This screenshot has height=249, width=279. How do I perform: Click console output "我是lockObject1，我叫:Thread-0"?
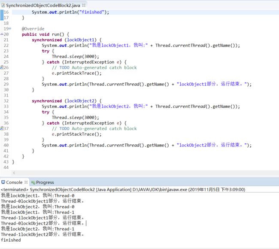coord(38,196)
